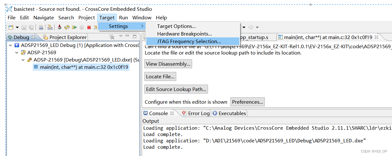Click the Locate File... button
The image size is (392, 156).
pos(160,76)
